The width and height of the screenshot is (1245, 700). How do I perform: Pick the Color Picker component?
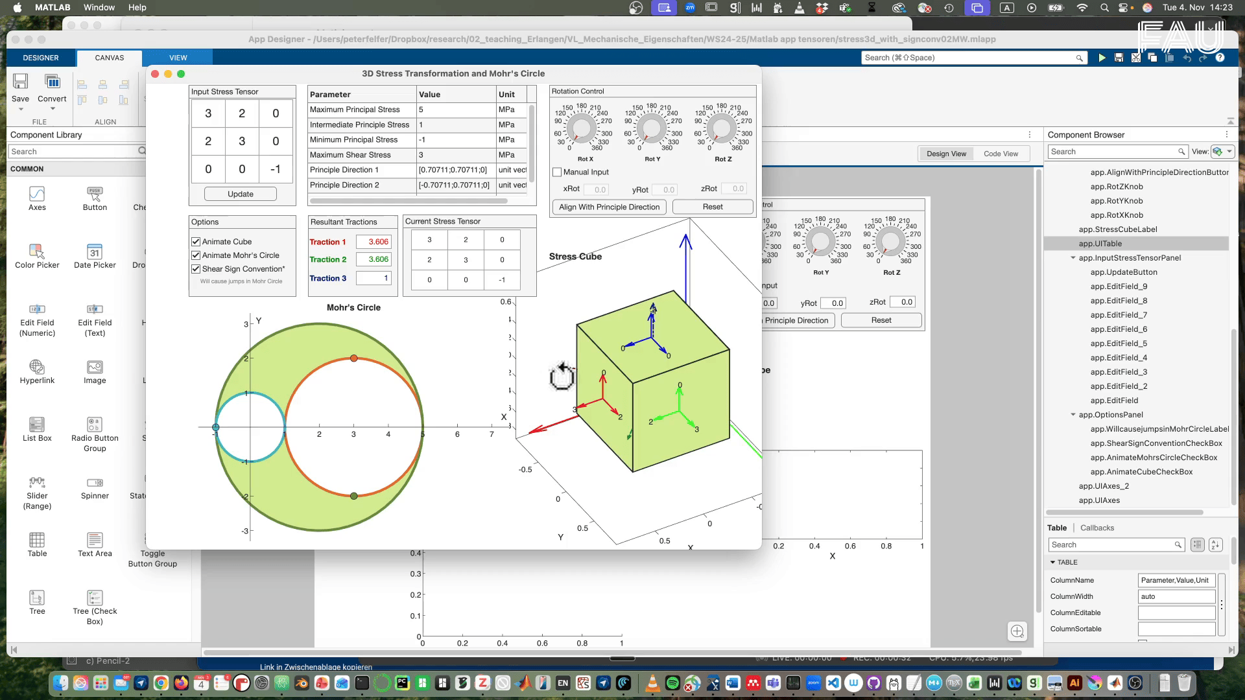pyautogui.click(x=37, y=253)
